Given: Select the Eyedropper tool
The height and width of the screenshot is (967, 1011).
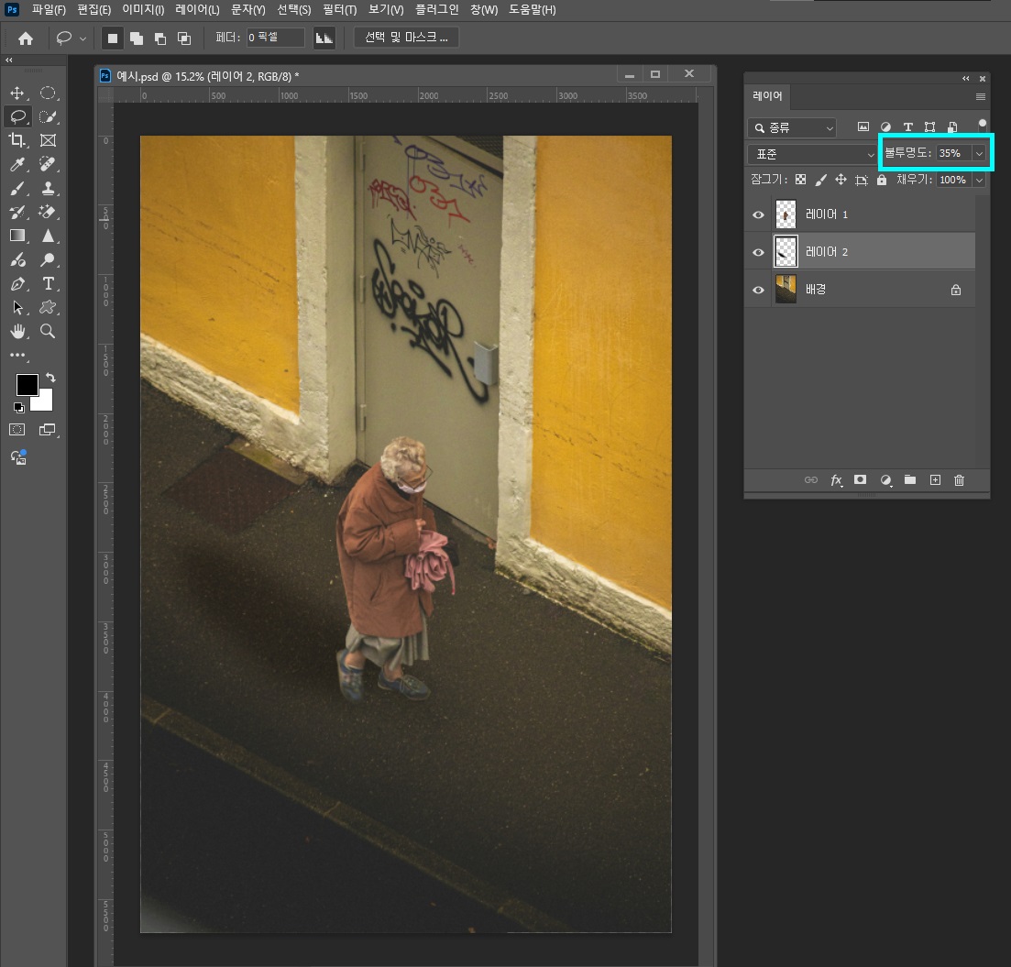Looking at the screenshot, I should [17, 164].
